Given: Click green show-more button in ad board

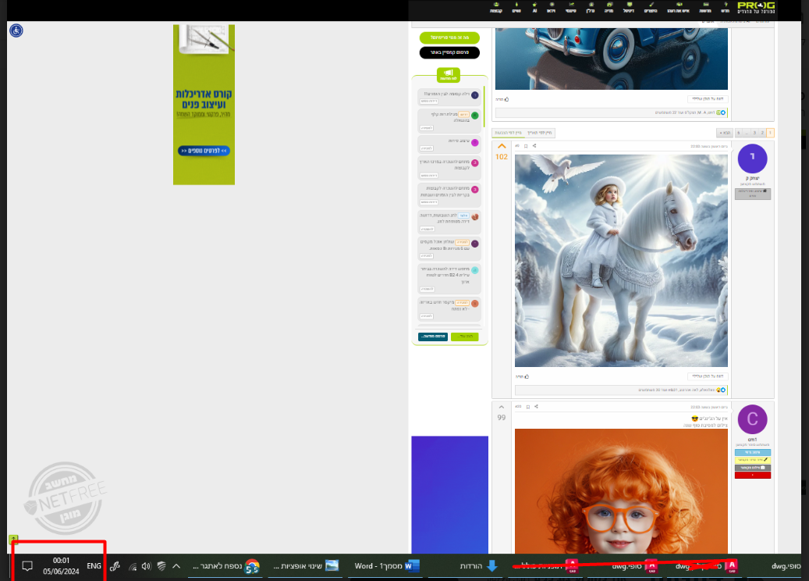Looking at the screenshot, I should point(464,337).
